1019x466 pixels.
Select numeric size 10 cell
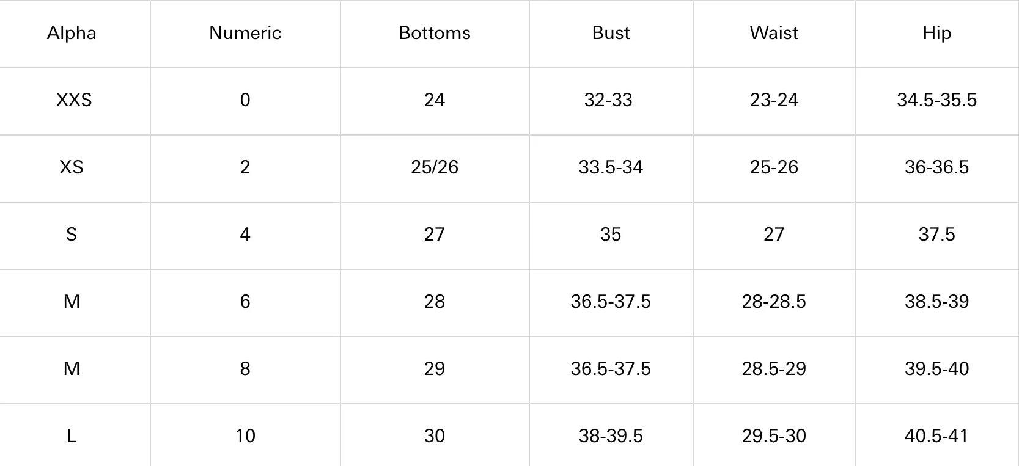245,436
